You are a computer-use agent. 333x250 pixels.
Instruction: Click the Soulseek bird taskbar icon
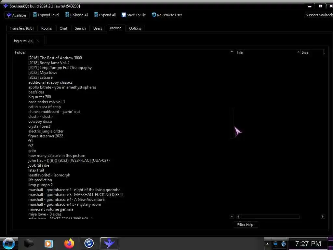(109, 243)
